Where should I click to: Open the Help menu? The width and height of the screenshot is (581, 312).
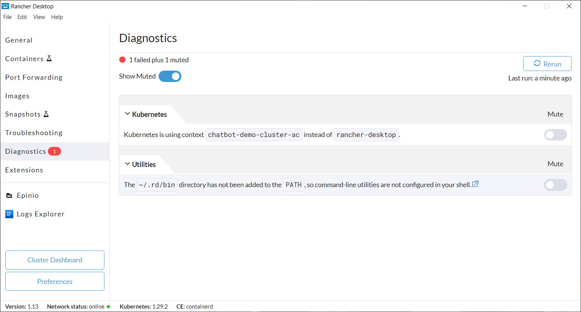point(57,17)
